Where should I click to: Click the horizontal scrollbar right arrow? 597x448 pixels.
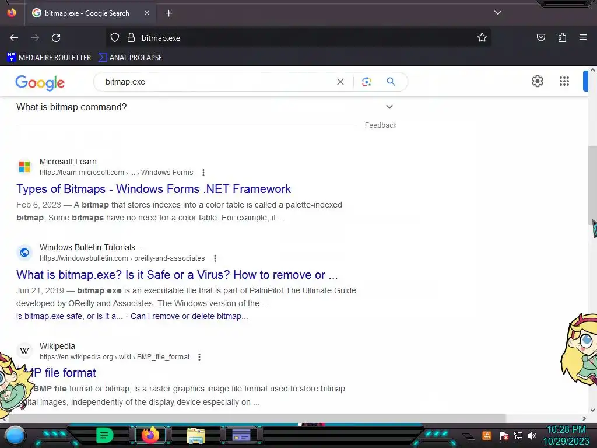[584, 418]
